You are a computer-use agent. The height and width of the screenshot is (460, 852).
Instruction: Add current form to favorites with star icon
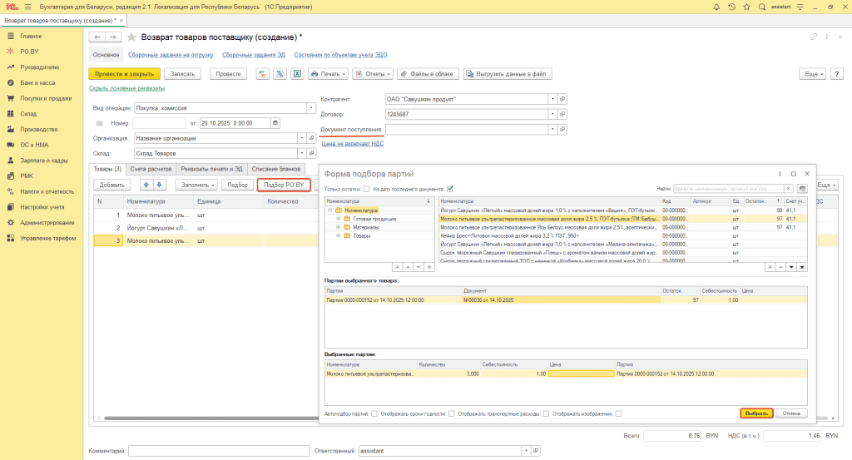tap(131, 37)
